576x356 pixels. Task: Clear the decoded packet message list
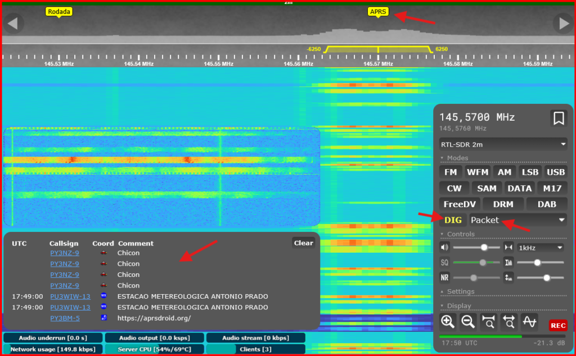click(x=303, y=243)
